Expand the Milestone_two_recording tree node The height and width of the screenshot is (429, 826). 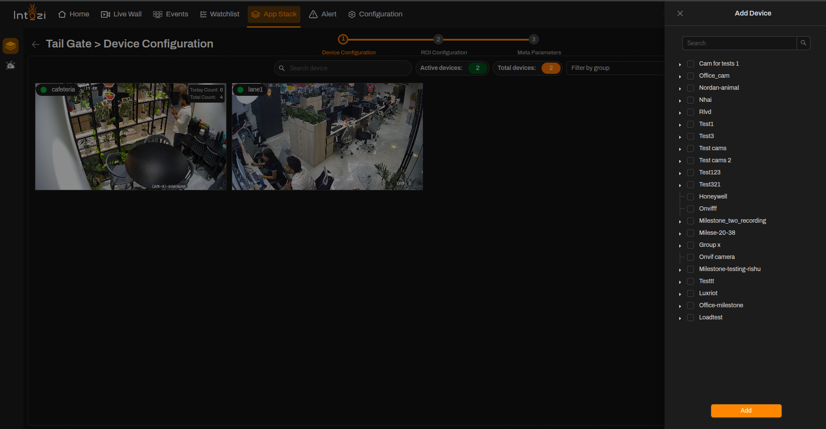680,221
